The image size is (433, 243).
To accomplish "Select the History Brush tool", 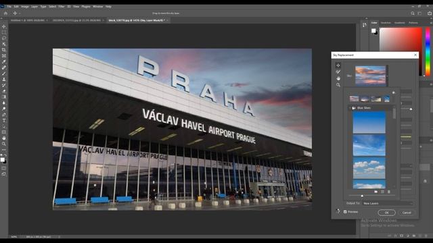I will click(x=4, y=85).
